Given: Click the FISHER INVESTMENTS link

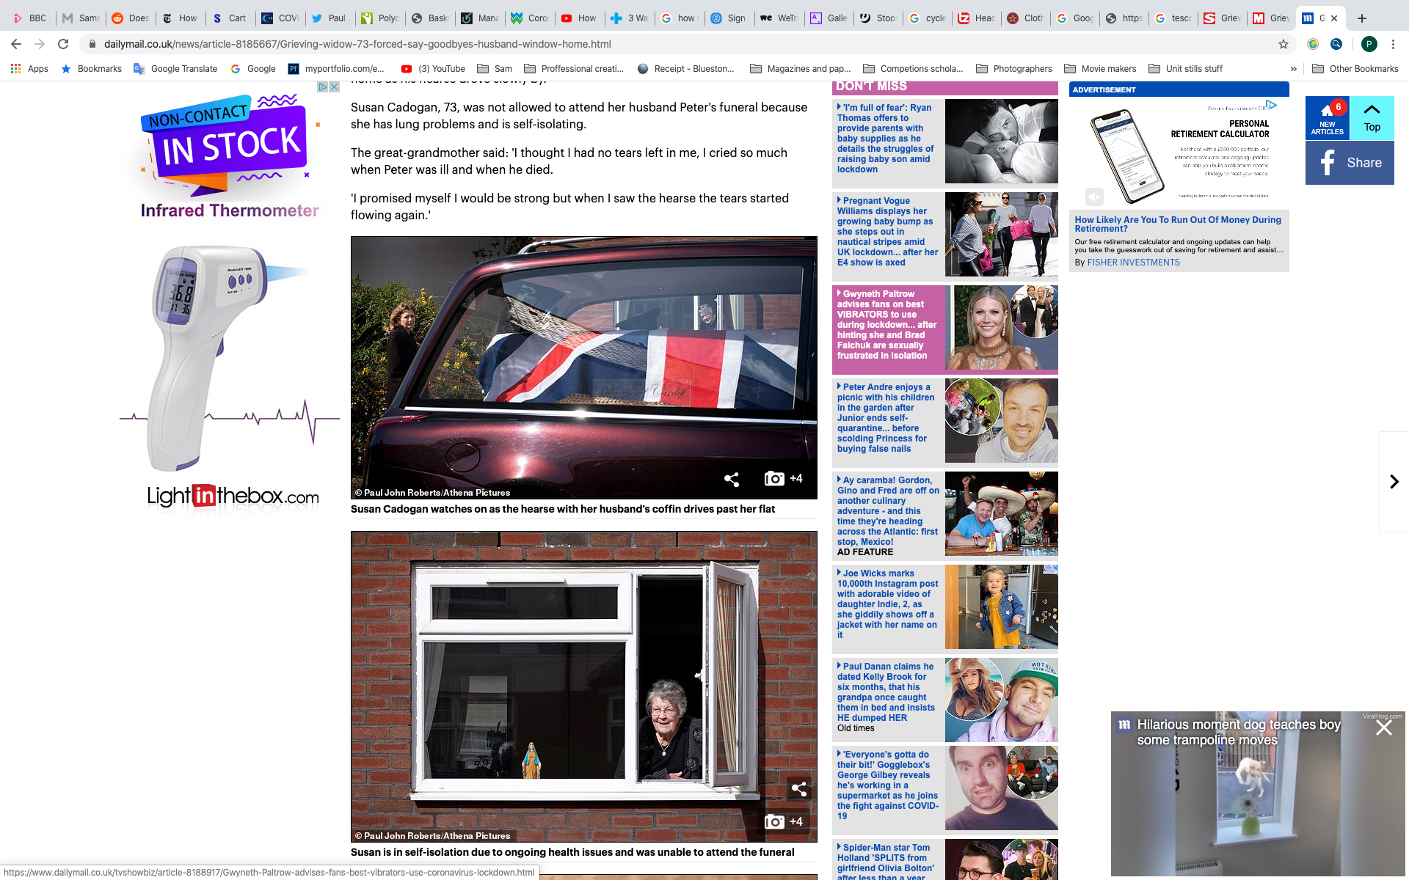Looking at the screenshot, I should 1133,263.
